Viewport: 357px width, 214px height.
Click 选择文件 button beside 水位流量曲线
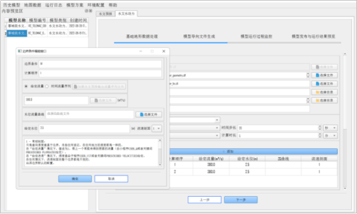[149, 114]
